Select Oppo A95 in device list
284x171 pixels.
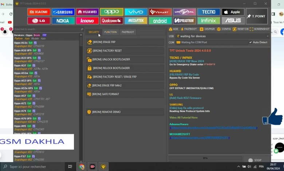click(x=46, y=128)
